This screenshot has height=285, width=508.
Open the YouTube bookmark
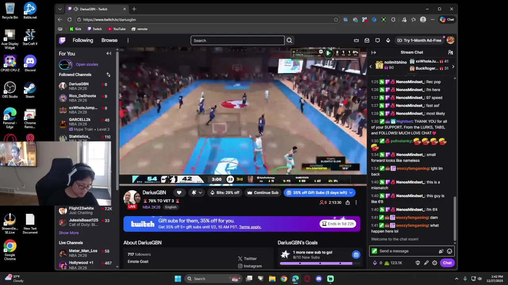point(117,29)
